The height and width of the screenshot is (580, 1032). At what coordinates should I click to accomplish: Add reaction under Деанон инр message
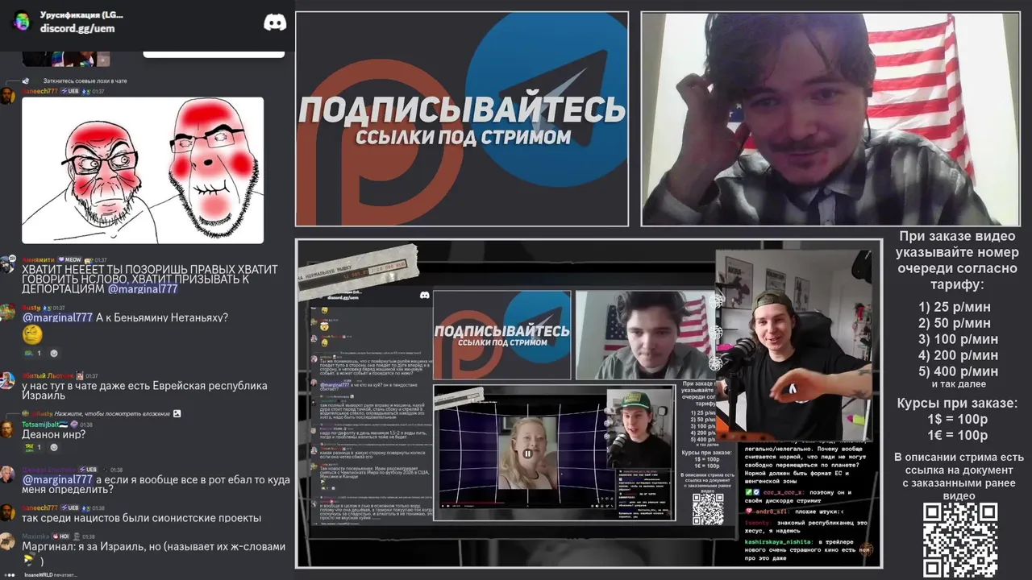[54, 447]
